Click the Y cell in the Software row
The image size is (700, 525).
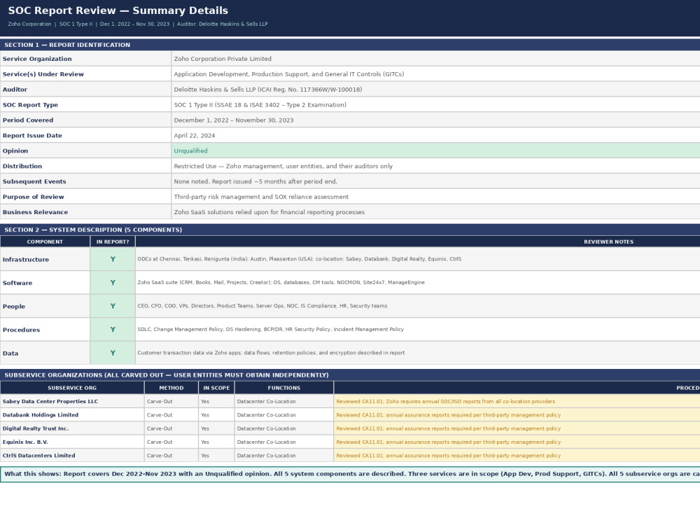click(113, 283)
